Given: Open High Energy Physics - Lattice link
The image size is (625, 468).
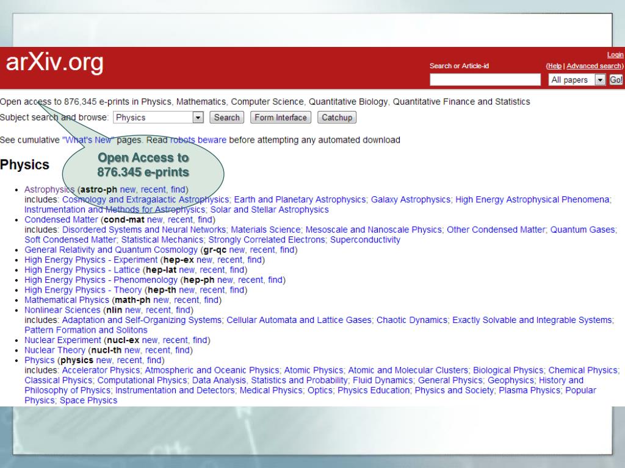Looking at the screenshot, I should pos(82,270).
